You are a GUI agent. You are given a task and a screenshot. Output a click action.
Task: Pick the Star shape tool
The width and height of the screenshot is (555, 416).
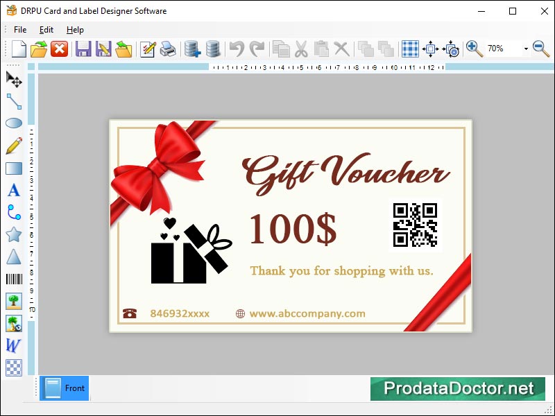[x=14, y=234]
